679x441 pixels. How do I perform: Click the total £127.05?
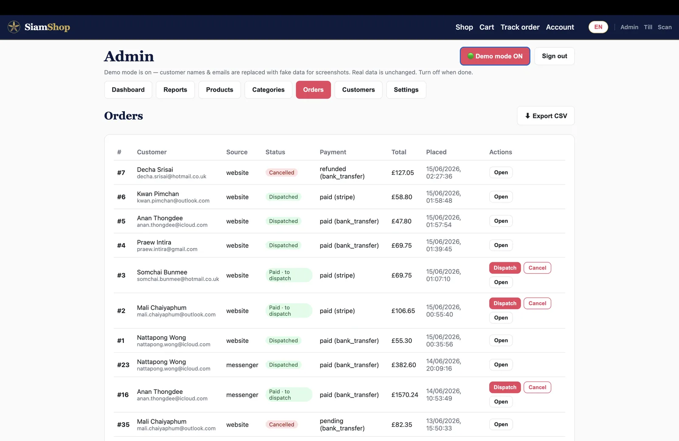[x=402, y=173]
